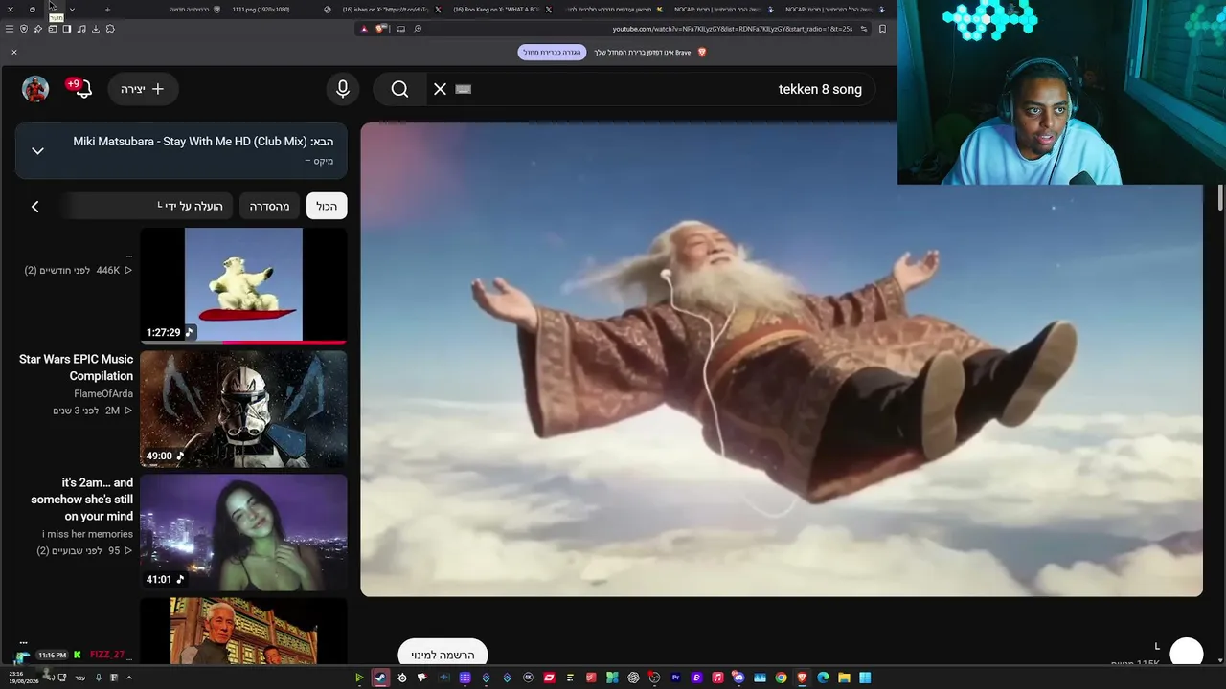This screenshot has width=1226, height=689.
Task: Click the '1:27:29' duration badge
Action: pyautogui.click(x=164, y=332)
